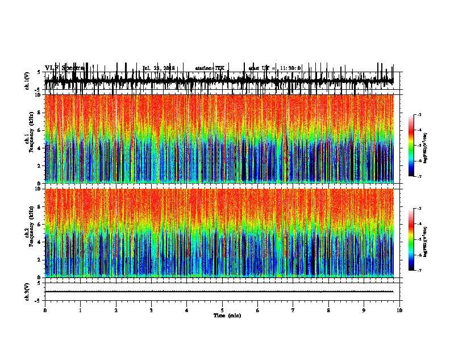This screenshot has height=348, width=450.
Task: Click time axis tick label '9'
Action: coord(364,310)
